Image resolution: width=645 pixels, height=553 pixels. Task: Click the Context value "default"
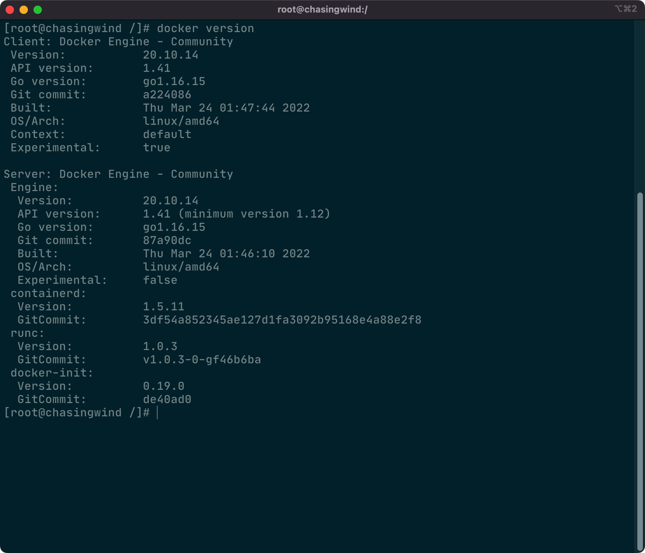pyautogui.click(x=167, y=134)
